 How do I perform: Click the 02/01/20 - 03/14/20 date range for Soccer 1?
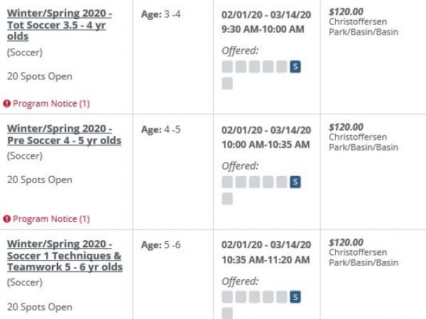click(266, 245)
